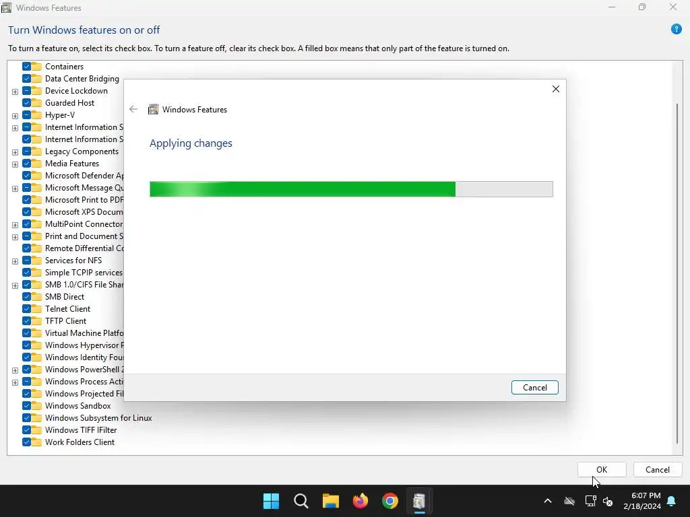Toggle the Guarded Host checkbox
Image resolution: width=690 pixels, height=517 pixels.
pos(26,103)
